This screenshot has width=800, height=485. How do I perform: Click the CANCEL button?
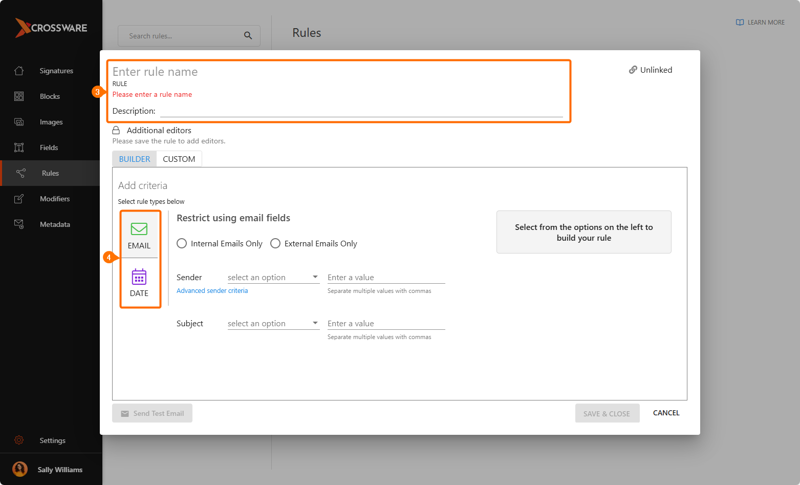coord(666,413)
